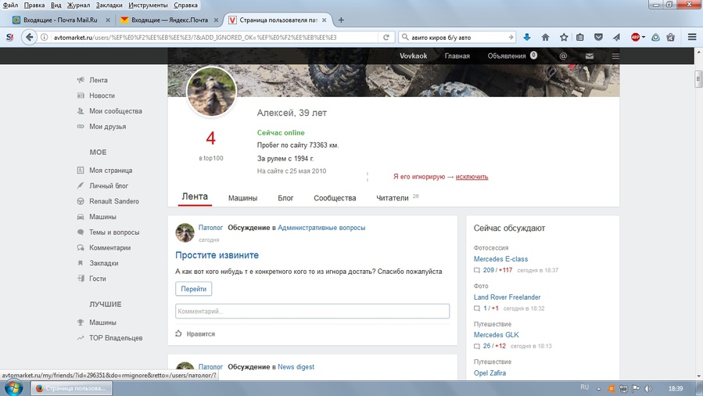The image size is (703, 396).
Task: Open the Машины profile tab
Action: 242,198
